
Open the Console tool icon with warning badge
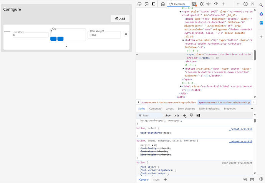click(x=194, y=4)
